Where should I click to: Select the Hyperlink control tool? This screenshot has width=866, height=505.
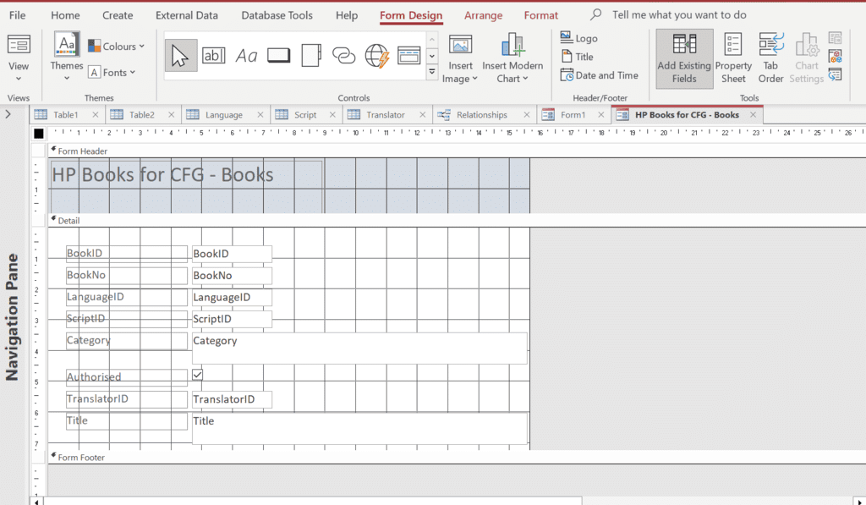coord(343,55)
